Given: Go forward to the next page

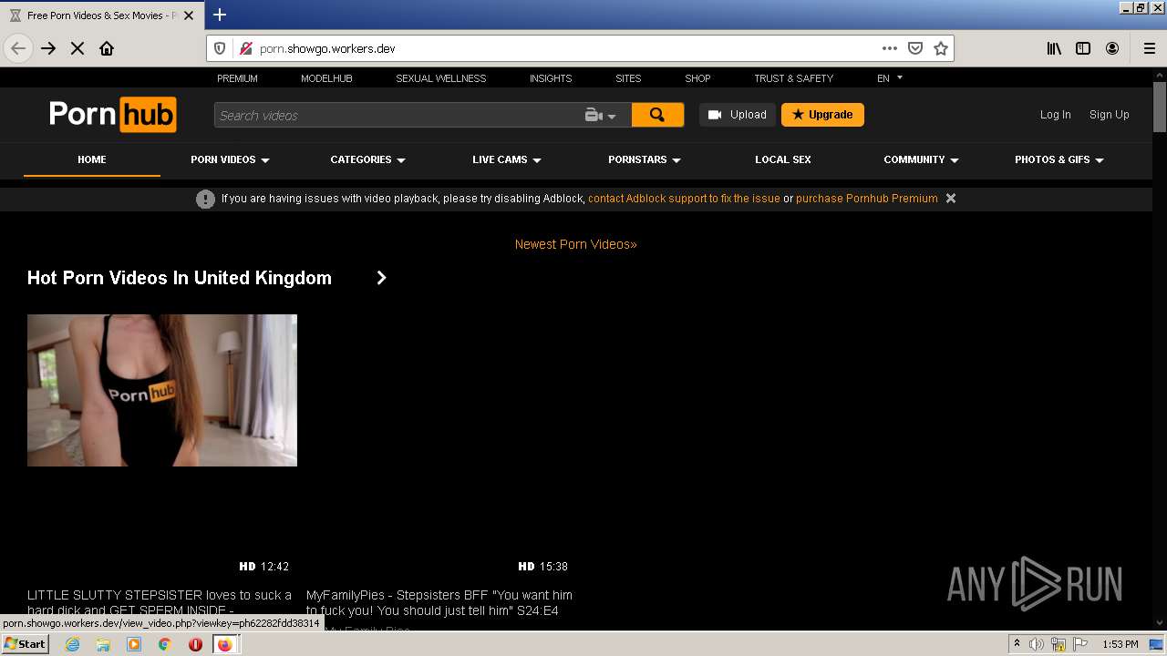Looking at the screenshot, I should (48, 48).
